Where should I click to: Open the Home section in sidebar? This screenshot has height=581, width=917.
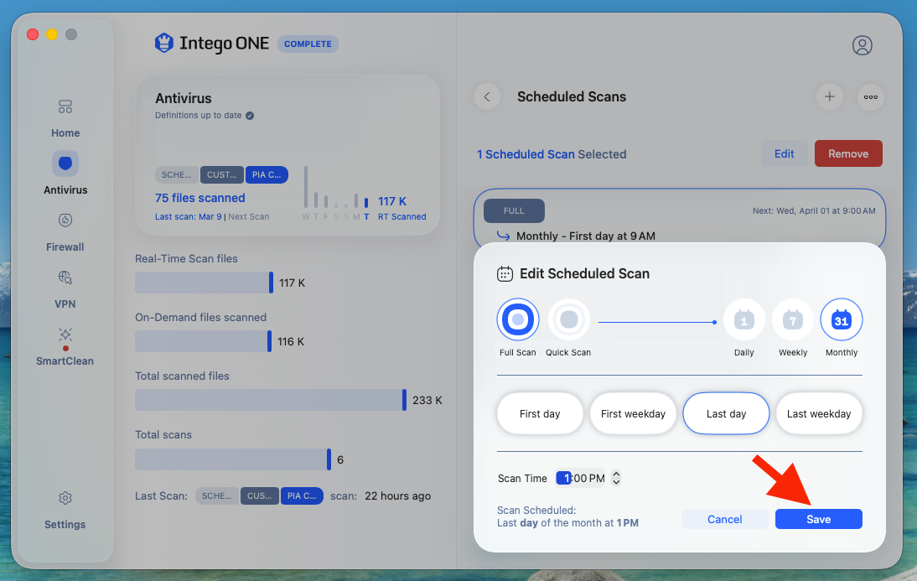pos(65,119)
